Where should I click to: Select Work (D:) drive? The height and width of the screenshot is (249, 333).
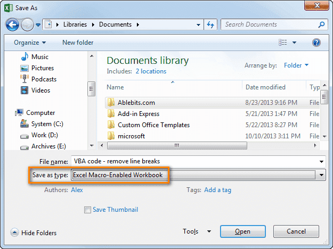[44, 135]
